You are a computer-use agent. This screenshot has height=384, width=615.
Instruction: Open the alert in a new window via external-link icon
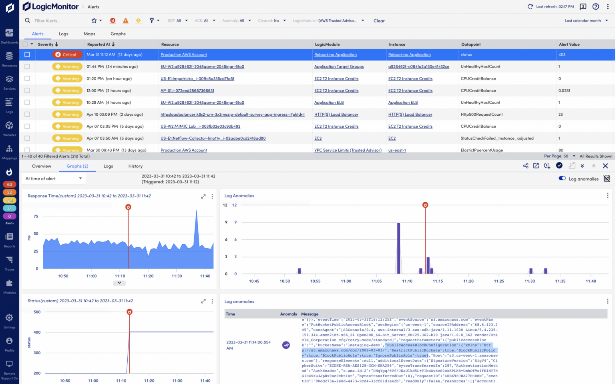(x=536, y=166)
